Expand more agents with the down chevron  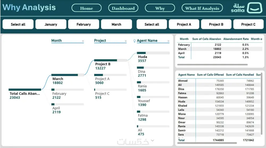pyautogui.click(x=152, y=140)
